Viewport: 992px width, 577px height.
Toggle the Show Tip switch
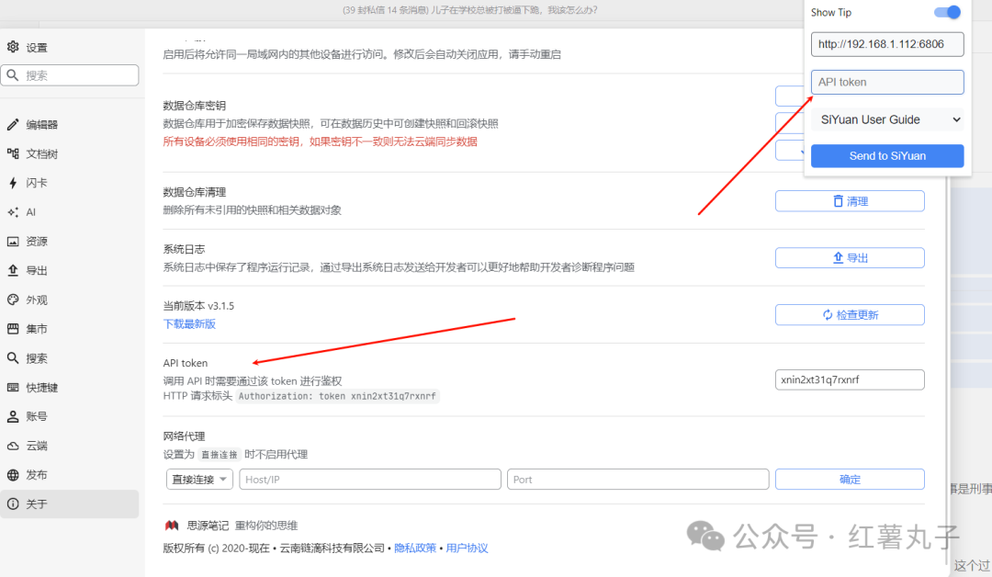947,12
